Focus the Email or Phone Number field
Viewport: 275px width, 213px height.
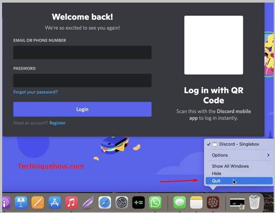click(x=83, y=52)
